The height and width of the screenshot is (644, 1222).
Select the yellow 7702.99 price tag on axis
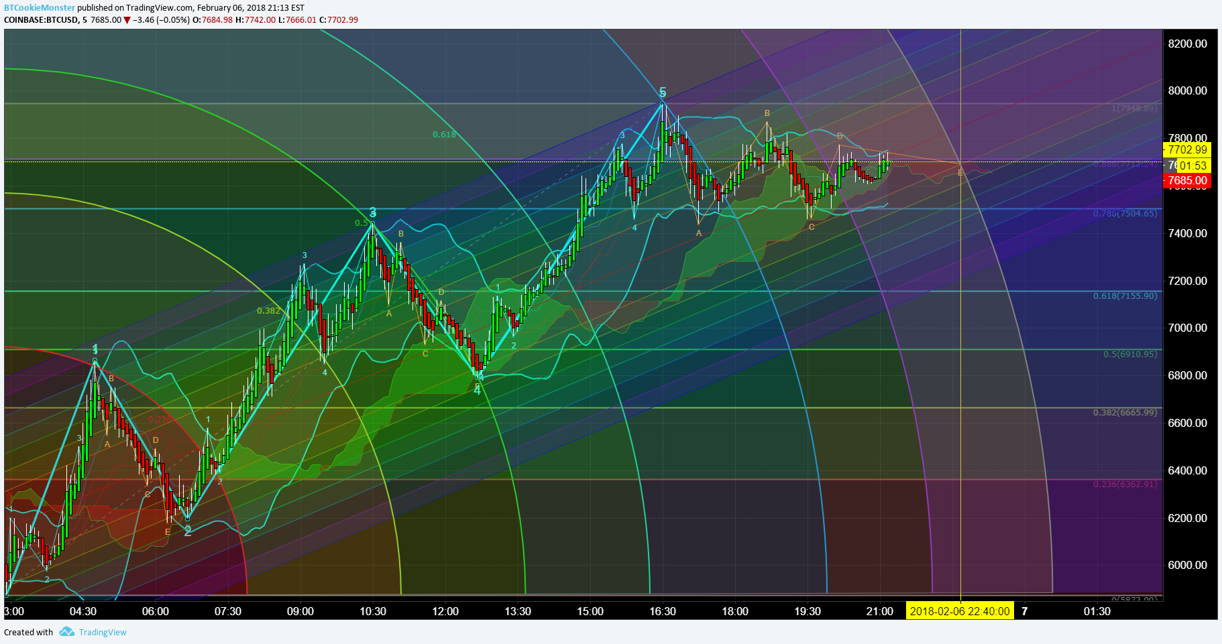click(x=1186, y=149)
